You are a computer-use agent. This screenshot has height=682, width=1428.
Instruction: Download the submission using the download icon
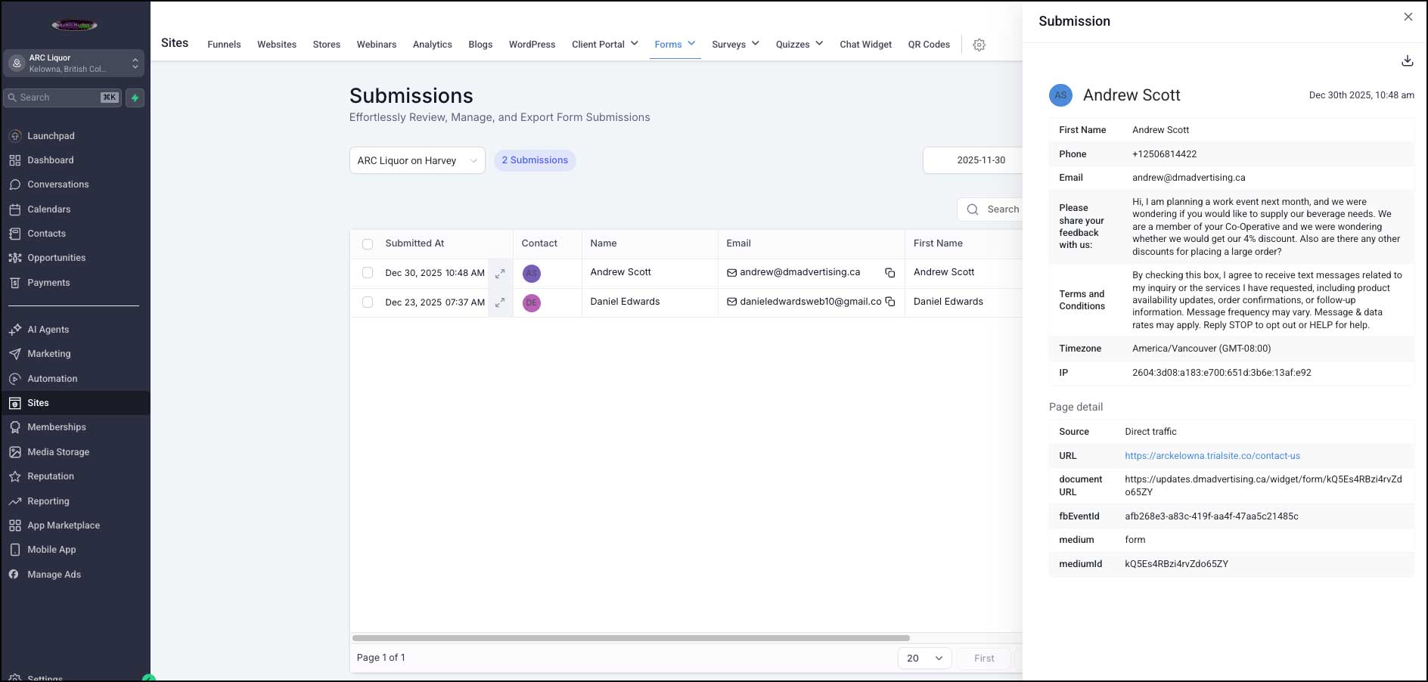click(1407, 61)
